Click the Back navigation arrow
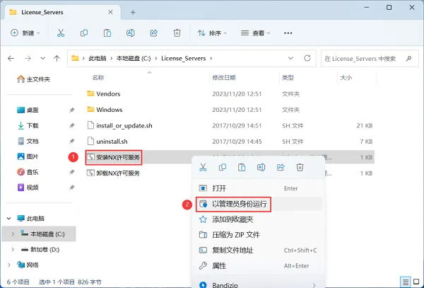 (11, 58)
